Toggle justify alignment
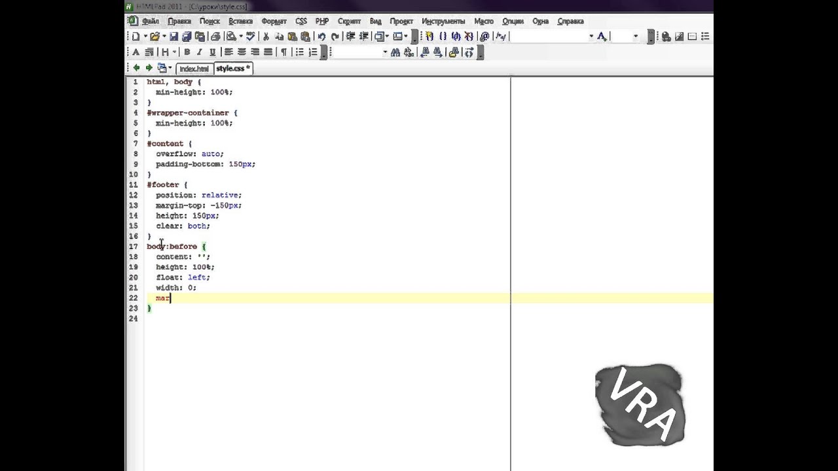 pos(268,52)
